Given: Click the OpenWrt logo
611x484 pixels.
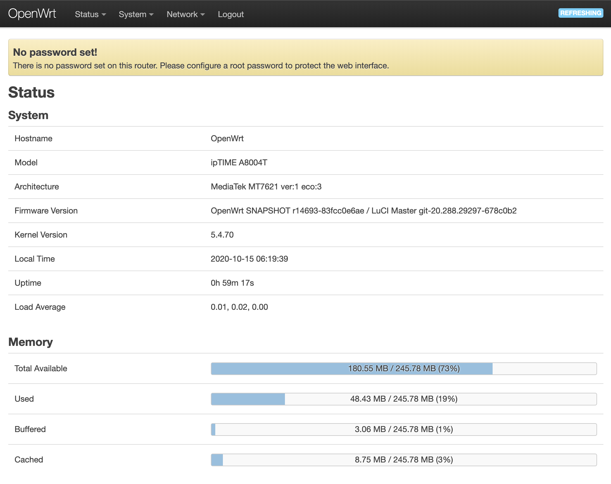Looking at the screenshot, I should click(33, 13).
